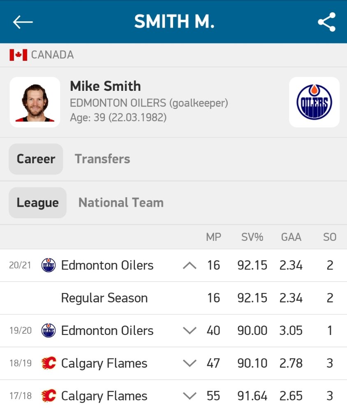Expand the 19/20 Edmonton Oilers season
347x411 pixels.
(x=190, y=330)
